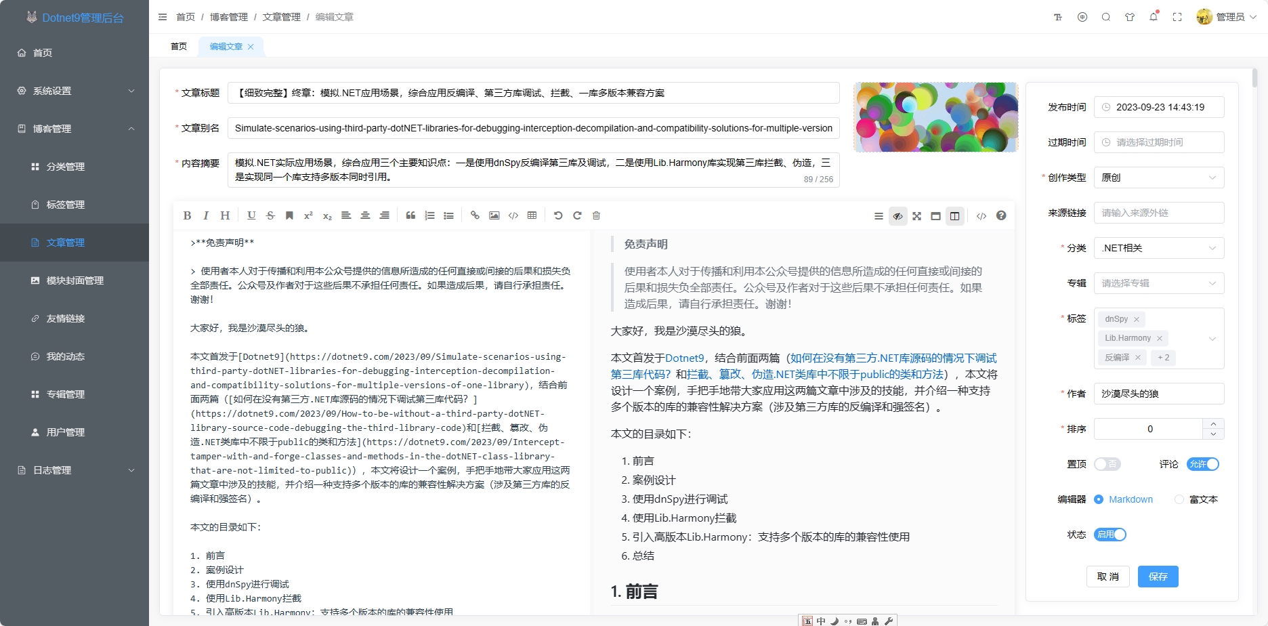Insert an ordered list

(429, 215)
